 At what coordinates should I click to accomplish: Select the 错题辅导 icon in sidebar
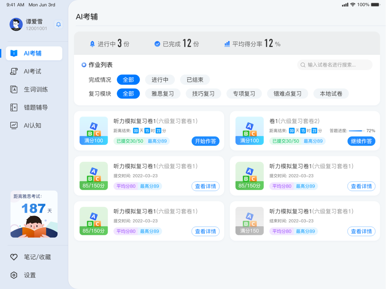(14, 108)
